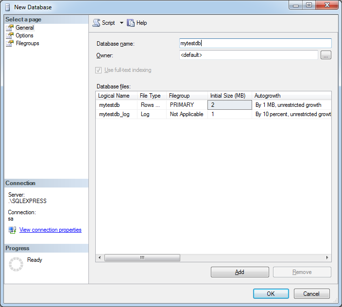Click the connection properties computer icon

12,230
